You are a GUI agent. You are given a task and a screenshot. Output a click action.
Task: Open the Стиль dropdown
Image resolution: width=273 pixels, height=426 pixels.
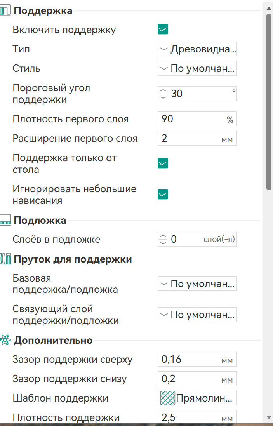(197, 68)
